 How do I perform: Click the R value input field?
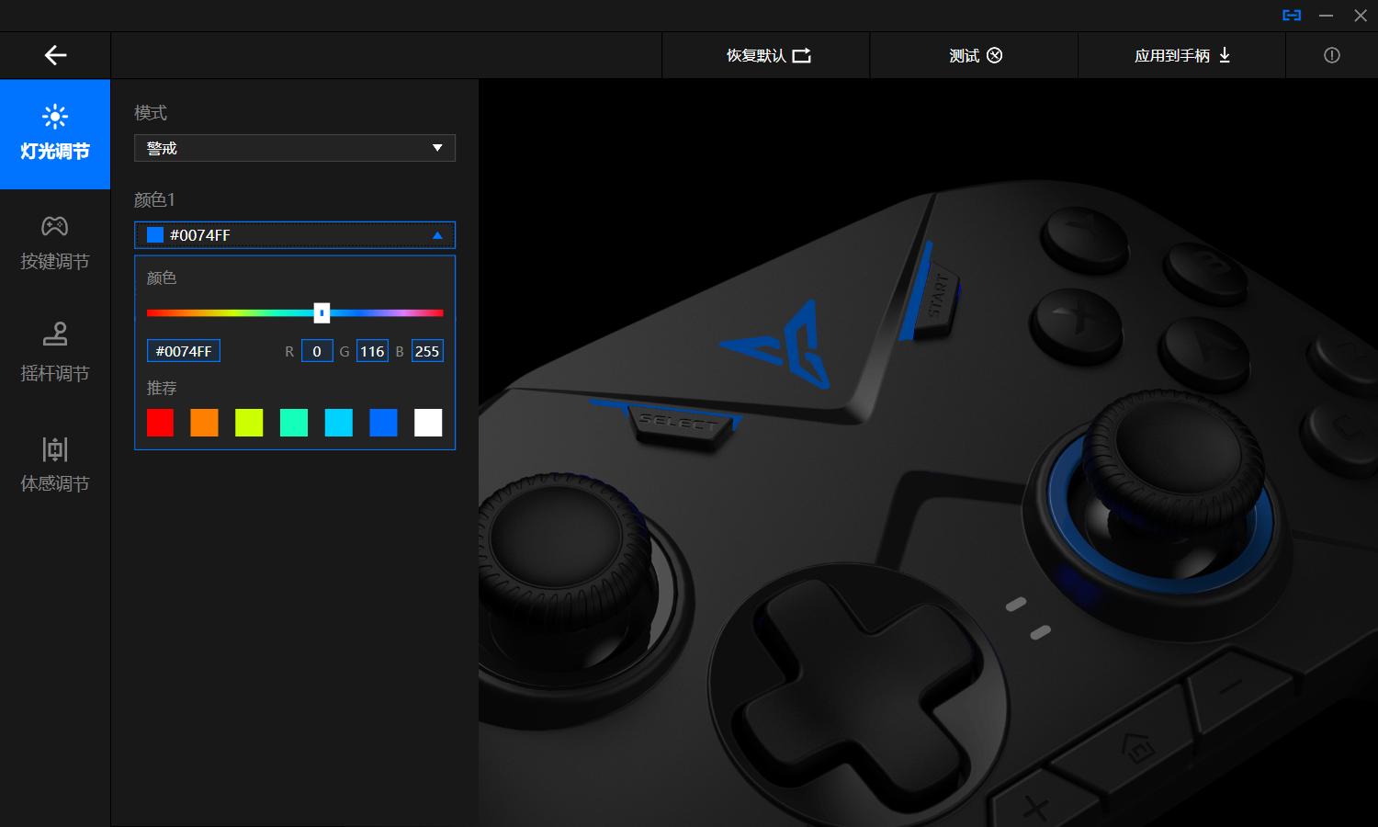tap(317, 351)
